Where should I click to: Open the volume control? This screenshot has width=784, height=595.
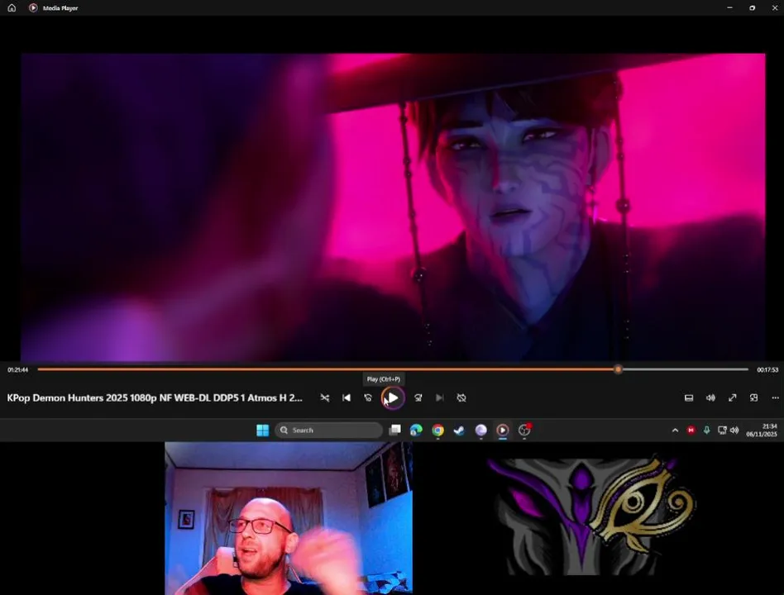(710, 398)
